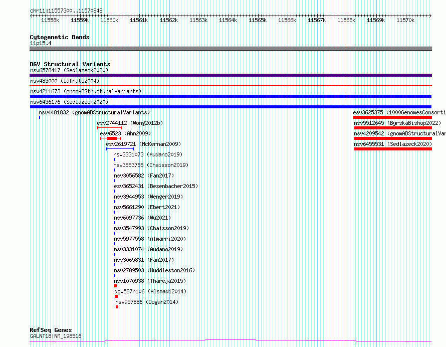Click the nsv3331073 (Audano2019) label

148,154
